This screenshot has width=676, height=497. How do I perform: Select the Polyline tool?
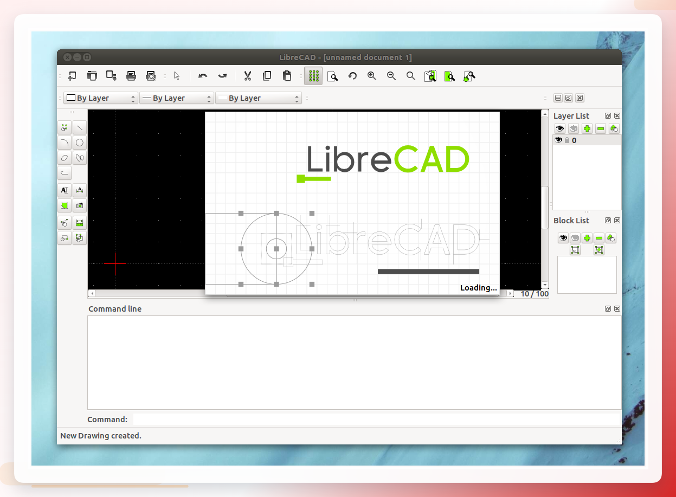click(65, 173)
